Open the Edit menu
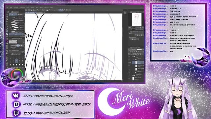The width and height of the screenshot is (211, 119). [x=11, y=8]
